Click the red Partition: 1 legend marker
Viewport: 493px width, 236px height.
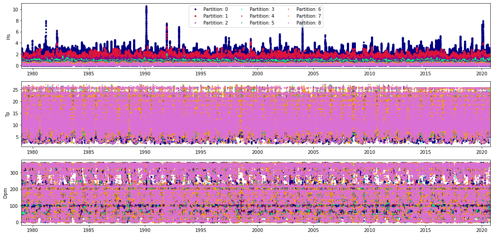pos(195,16)
